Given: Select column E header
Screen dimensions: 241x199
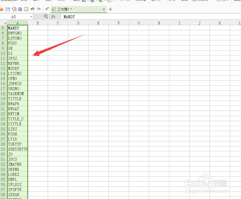Looking at the screenshot, I should click(98, 23).
